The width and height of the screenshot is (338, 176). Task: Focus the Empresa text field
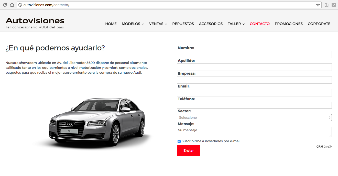[x=254, y=80]
